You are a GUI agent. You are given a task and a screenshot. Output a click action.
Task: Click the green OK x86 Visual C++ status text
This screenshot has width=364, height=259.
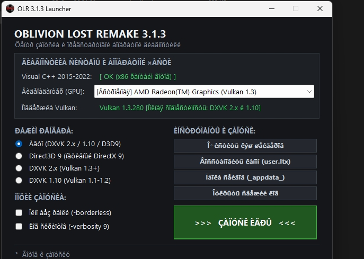click(138, 77)
